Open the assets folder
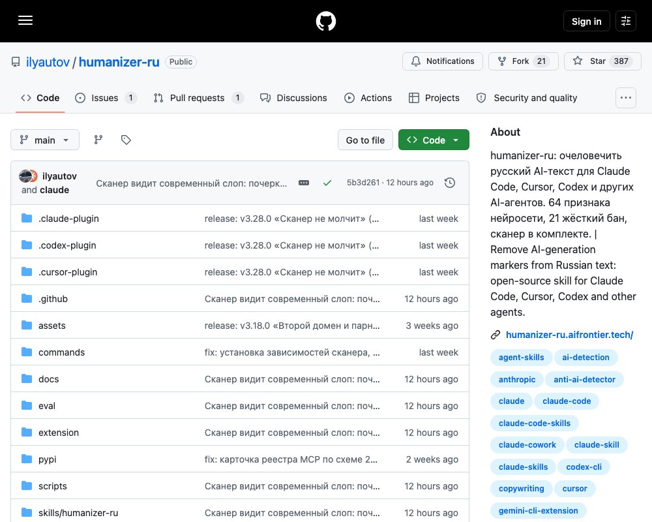 (x=52, y=326)
